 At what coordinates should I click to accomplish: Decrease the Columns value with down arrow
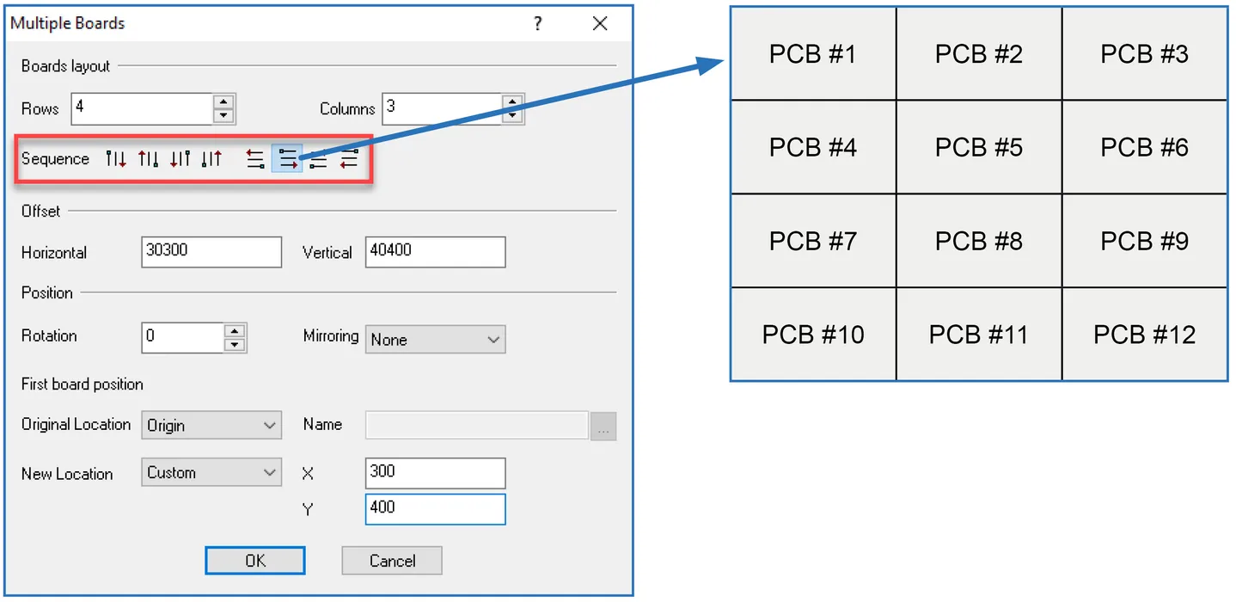tap(513, 115)
